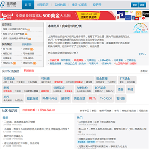Open the 新股 data tile heading
Image resolution: width=149 pixels, height=149 pixels.
(x=6, y=88)
